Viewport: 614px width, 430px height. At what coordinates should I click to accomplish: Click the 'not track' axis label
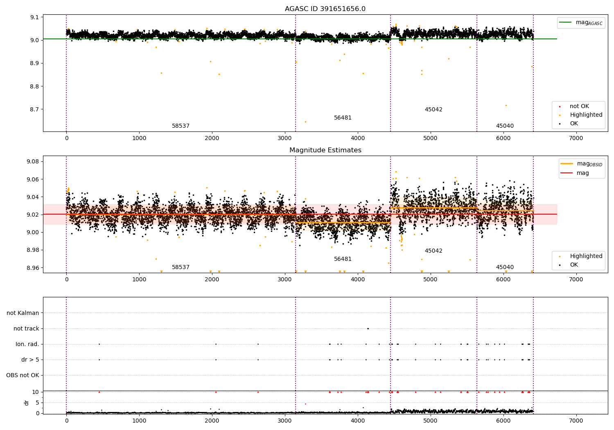coord(26,329)
